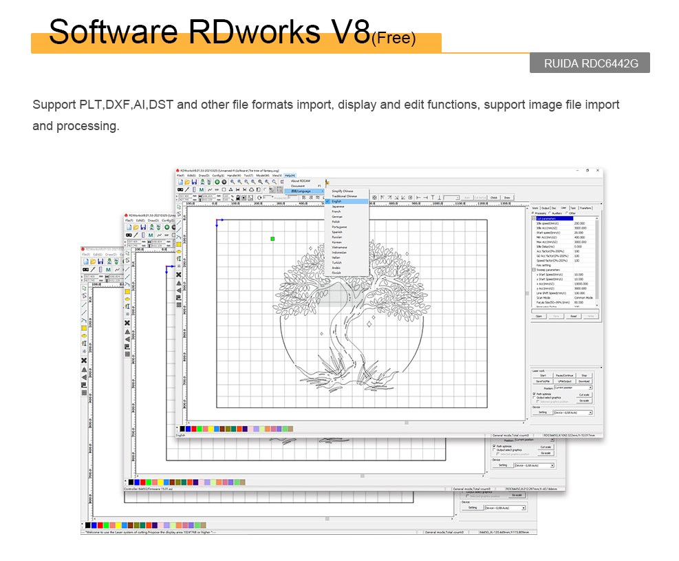Click the Export icon in the front window toolbar
The height and width of the screenshot is (561, 679).
click(209, 182)
